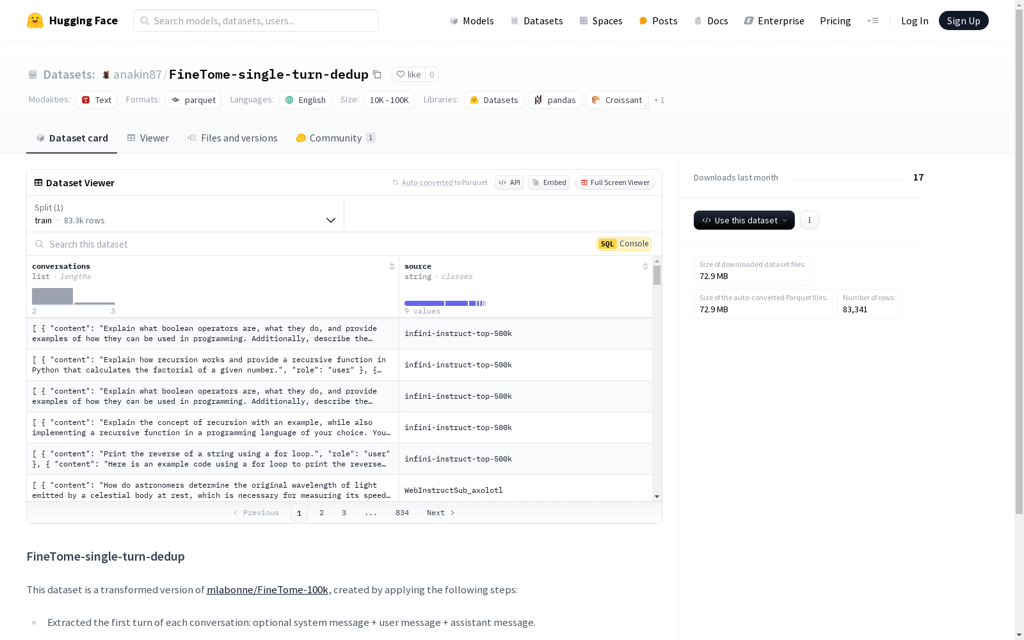This screenshot has height=640, width=1024.
Task: Go to Spaces
Action: [601, 20]
